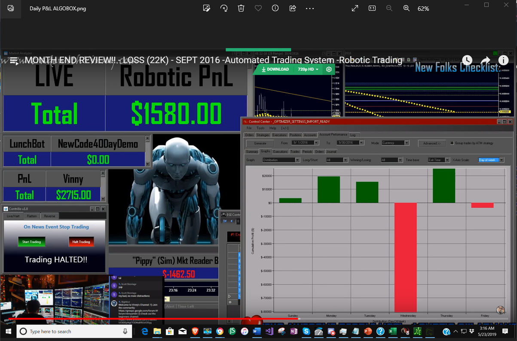Open the Help menu in Control Center

(x=273, y=128)
